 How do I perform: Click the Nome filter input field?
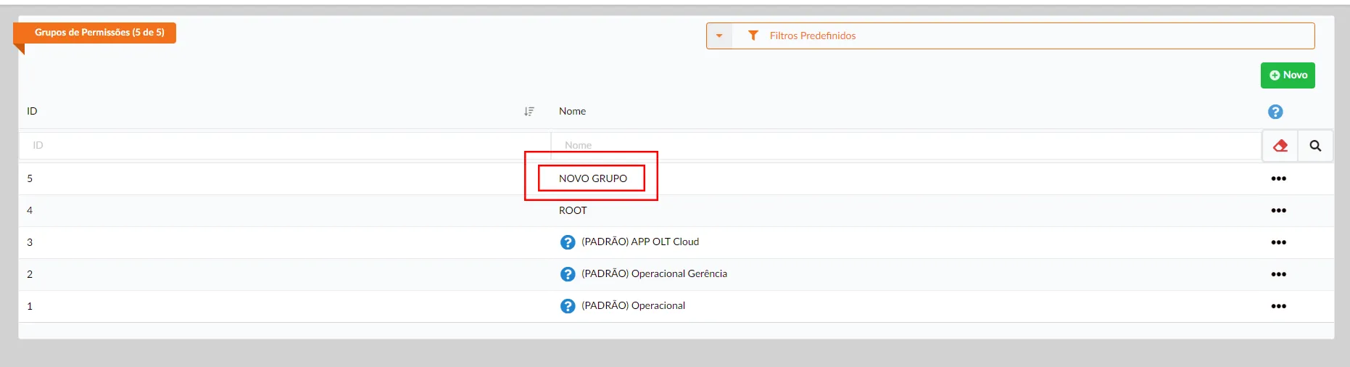coord(906,146)
